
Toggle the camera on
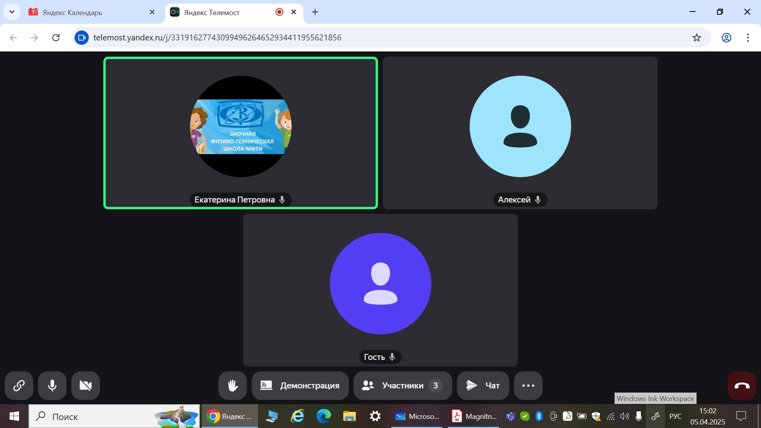(x=86, y=386)
